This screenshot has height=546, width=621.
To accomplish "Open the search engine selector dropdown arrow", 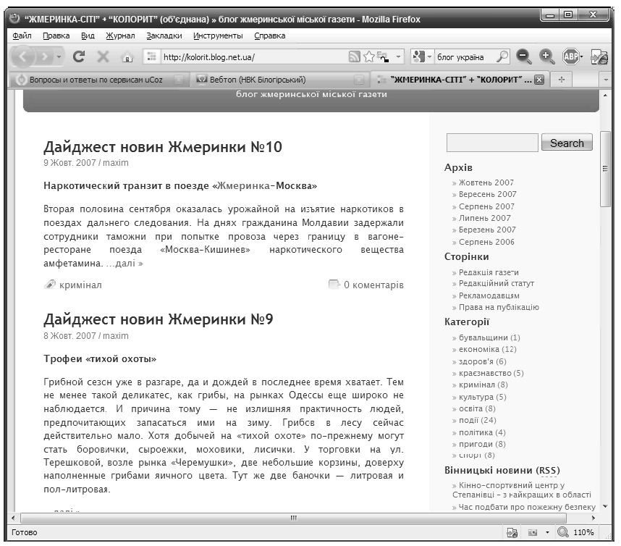I will (429, 57).
